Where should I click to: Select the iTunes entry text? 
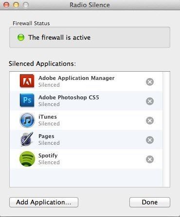pyautogui.click(x=48, y=117)
